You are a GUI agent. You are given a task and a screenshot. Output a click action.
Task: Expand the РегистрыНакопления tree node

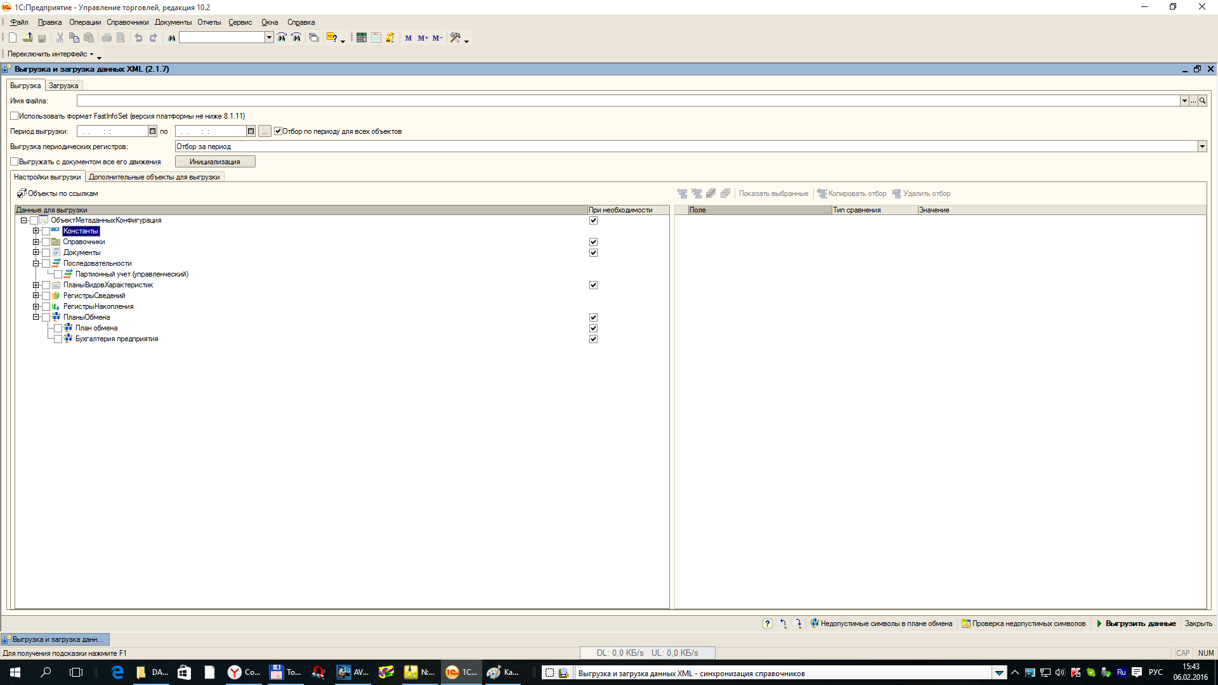click(36, 306)
